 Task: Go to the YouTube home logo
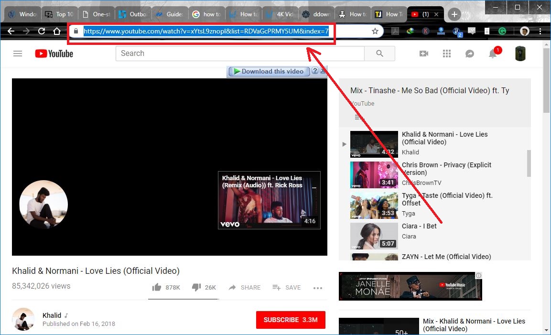click(54, 54)
